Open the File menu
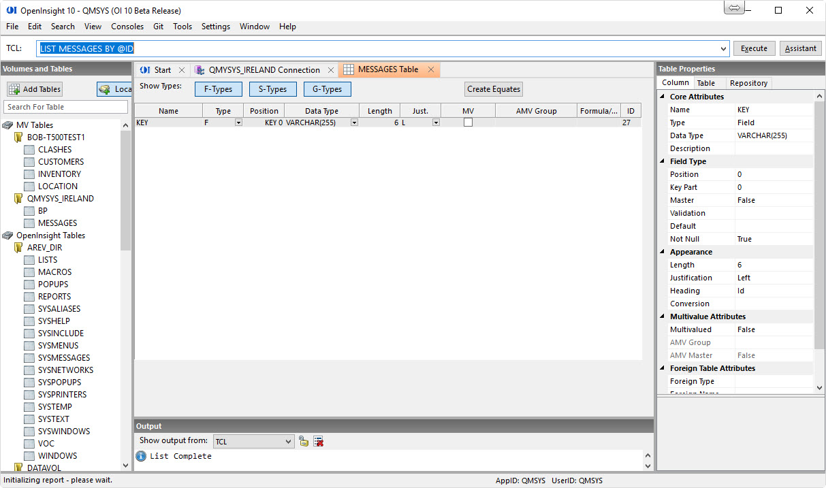The height and width of the screenshot is (488, 826). [x=12, y=27]
